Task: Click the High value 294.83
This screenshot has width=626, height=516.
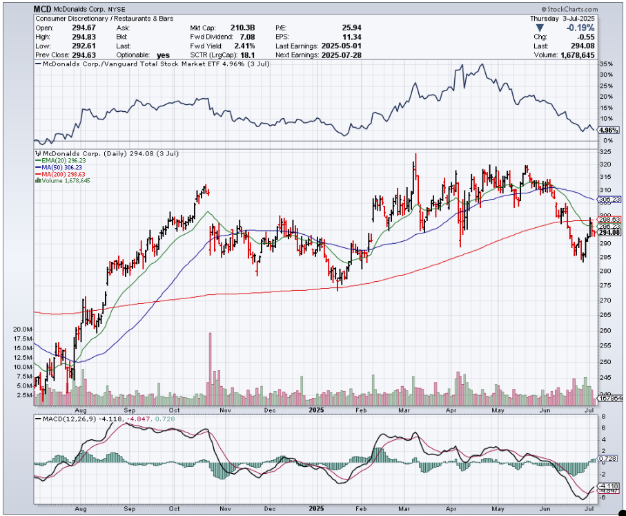Action: click(x=84, y=37)
